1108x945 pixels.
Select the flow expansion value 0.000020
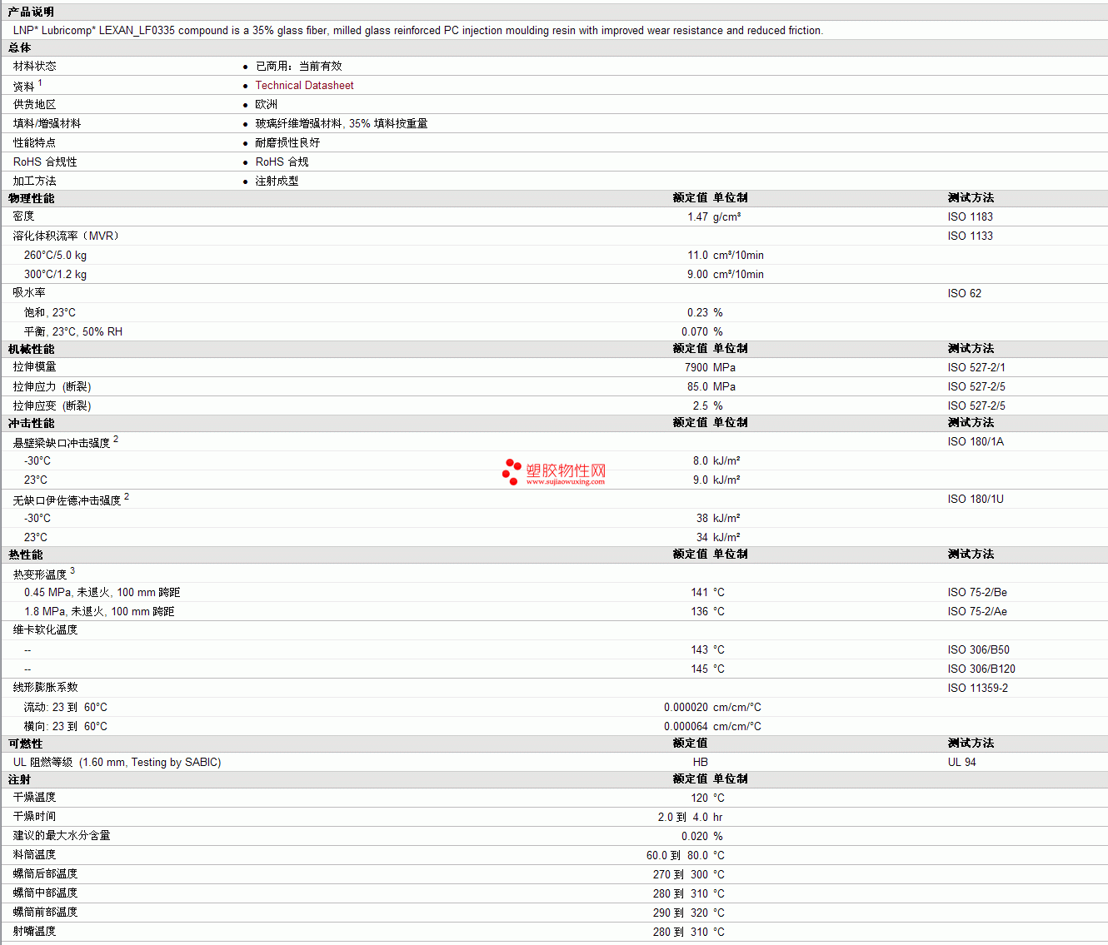tap(686, 707)
